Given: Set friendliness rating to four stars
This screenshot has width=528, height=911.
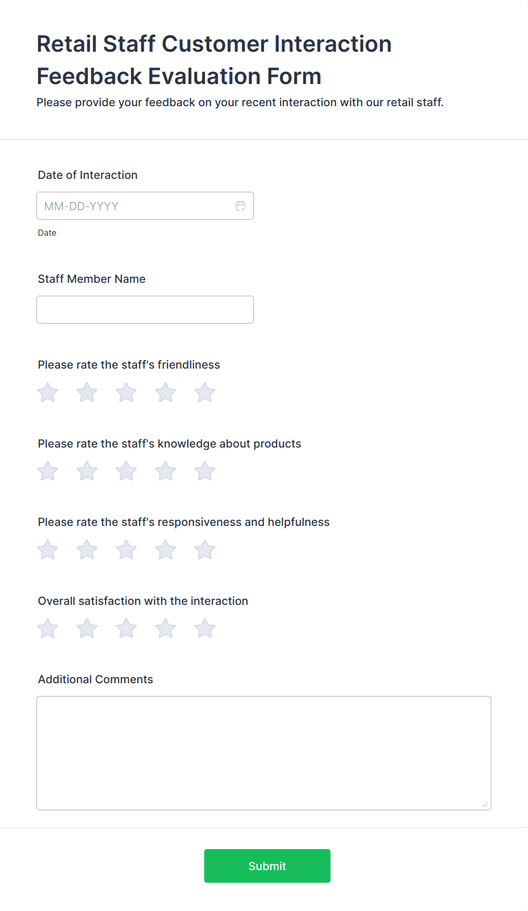Looking at the screenshot, I should 165,392.
